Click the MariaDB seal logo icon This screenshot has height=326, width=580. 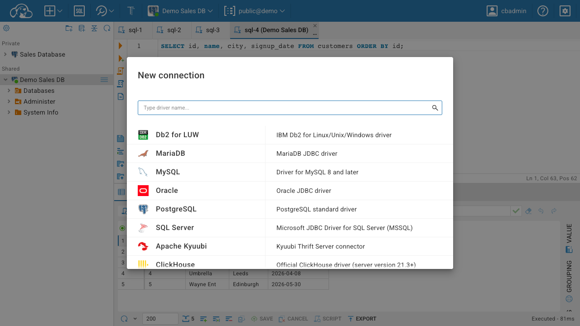(x=143, y=153)
